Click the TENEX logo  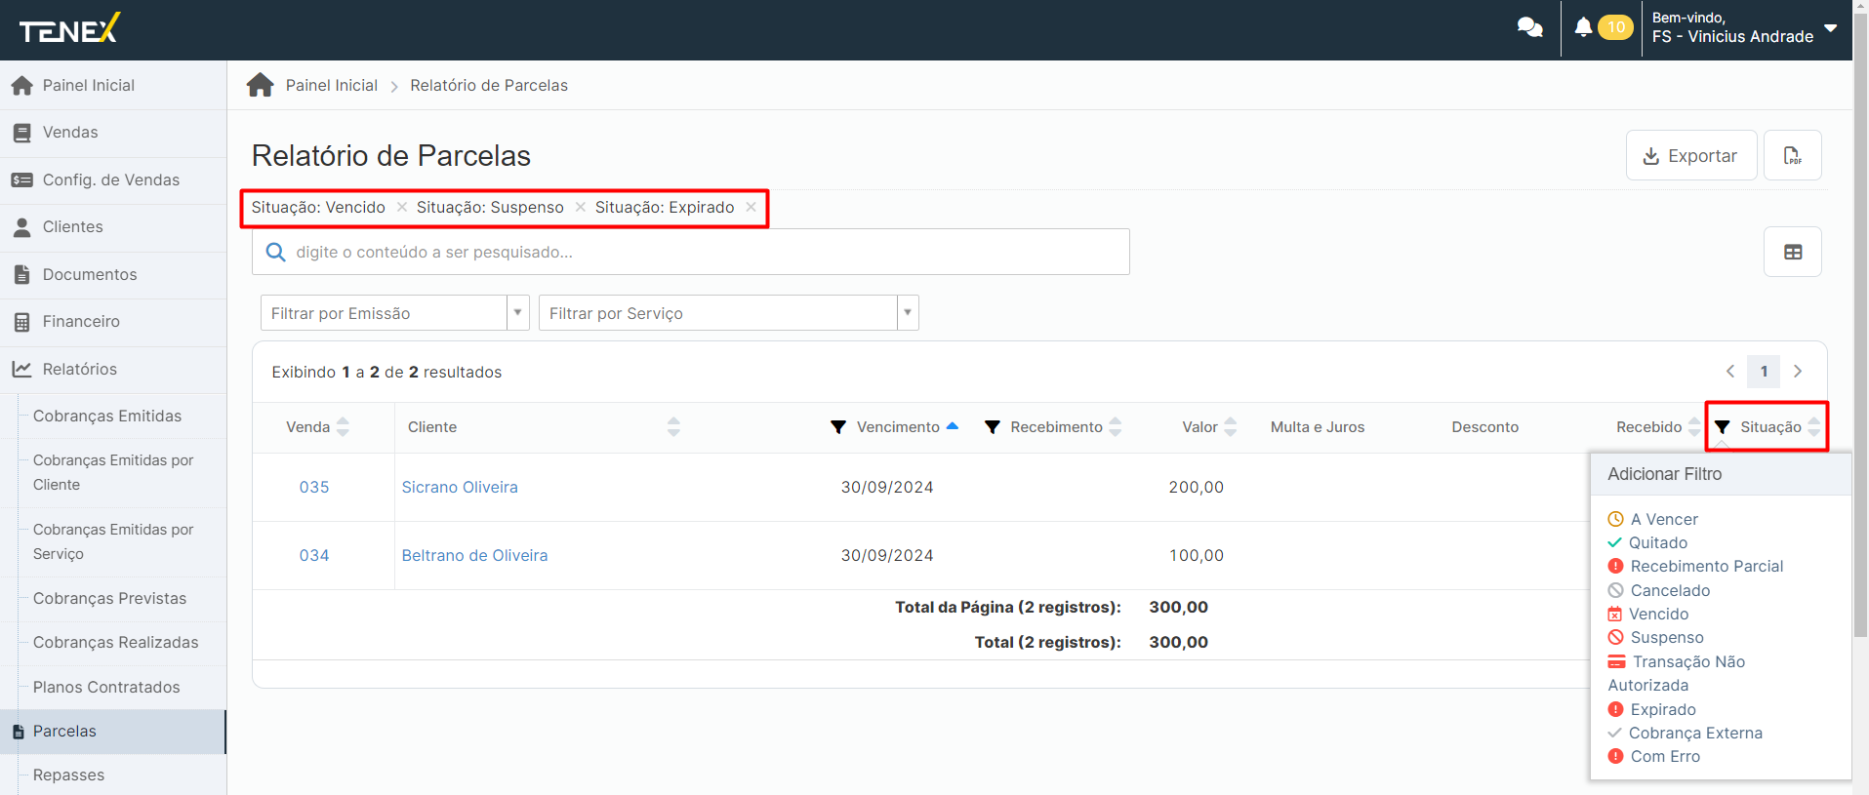pos(69,29)
